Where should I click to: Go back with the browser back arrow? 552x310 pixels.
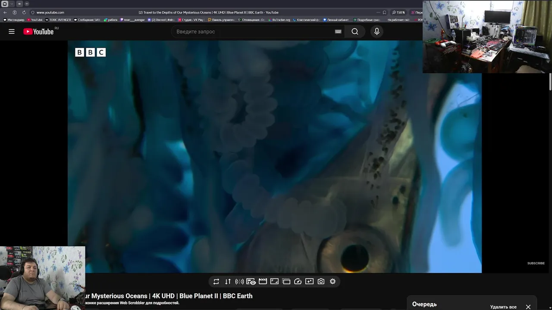[5, 12]
